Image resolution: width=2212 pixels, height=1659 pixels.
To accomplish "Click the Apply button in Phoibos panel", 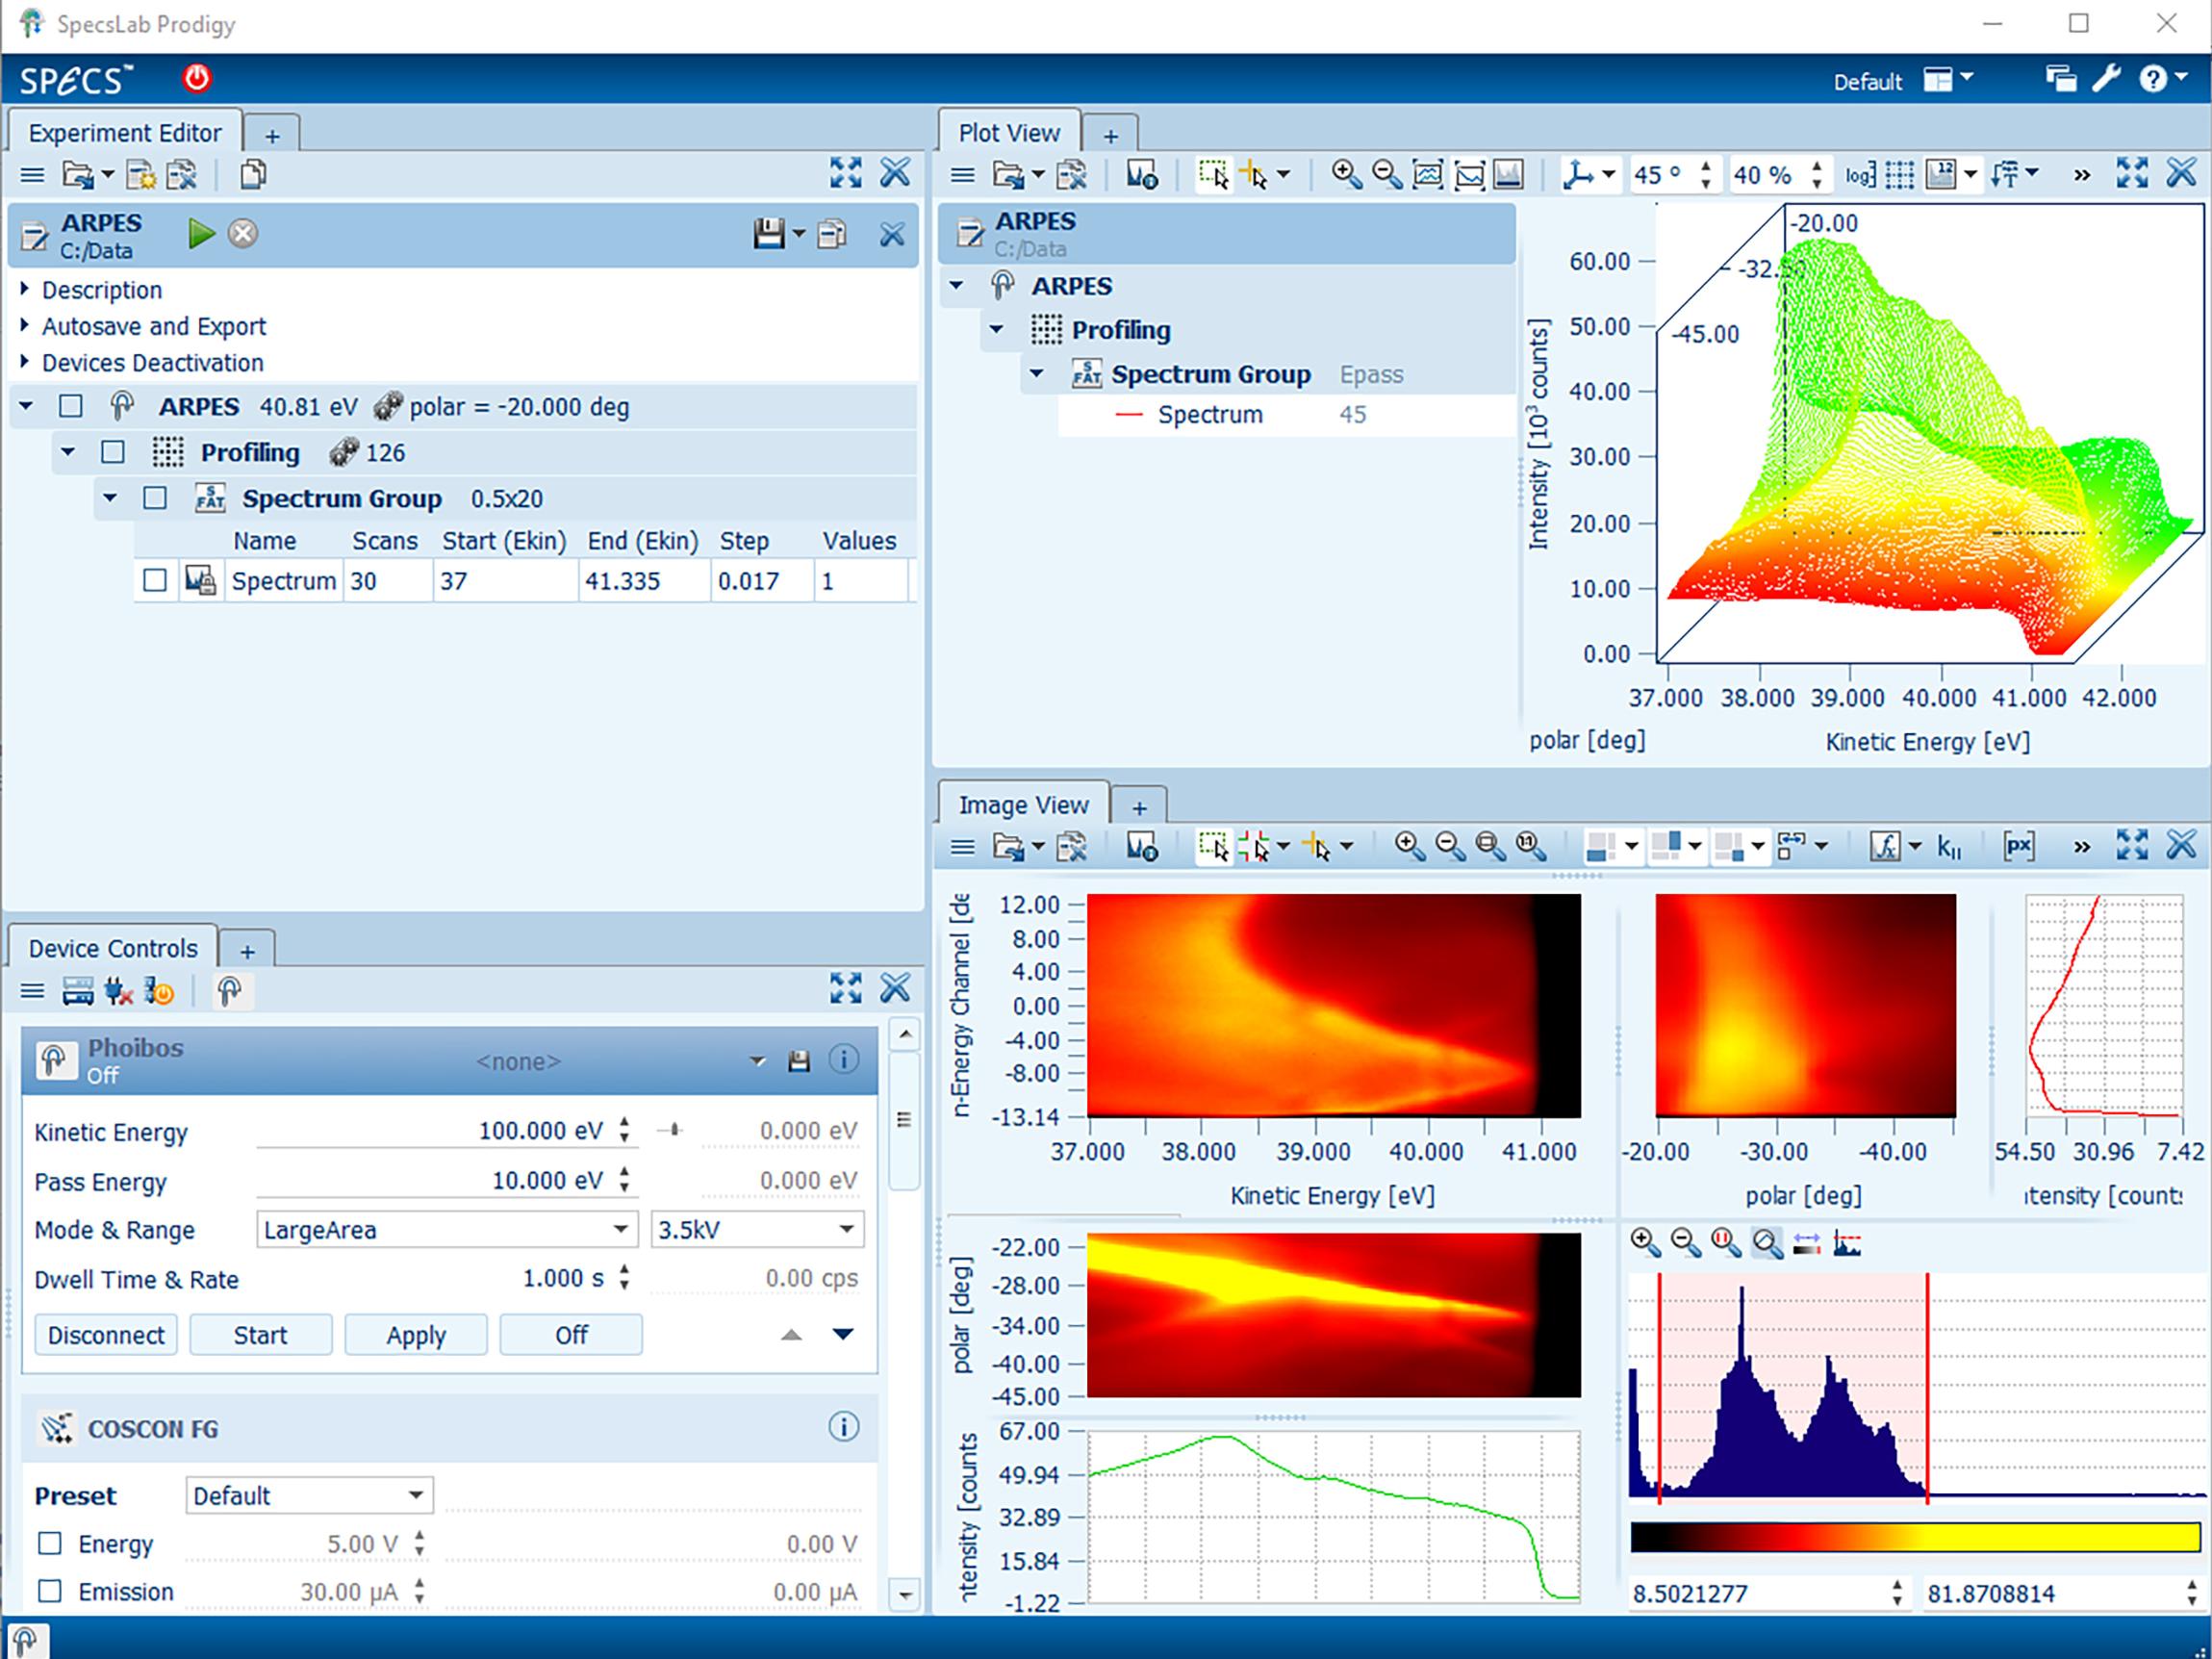I will point(416,1335).
